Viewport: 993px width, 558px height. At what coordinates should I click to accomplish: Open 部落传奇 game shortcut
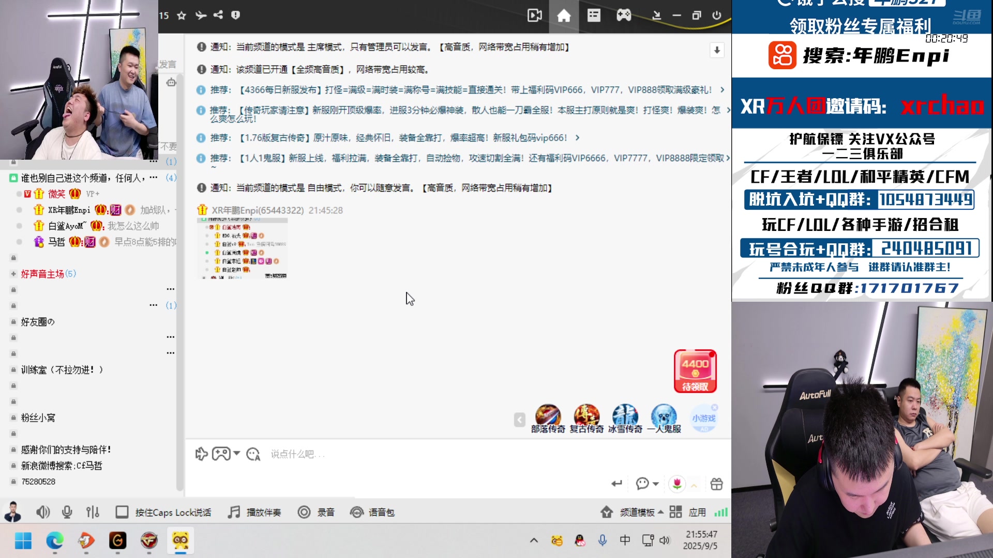[548, 419]
